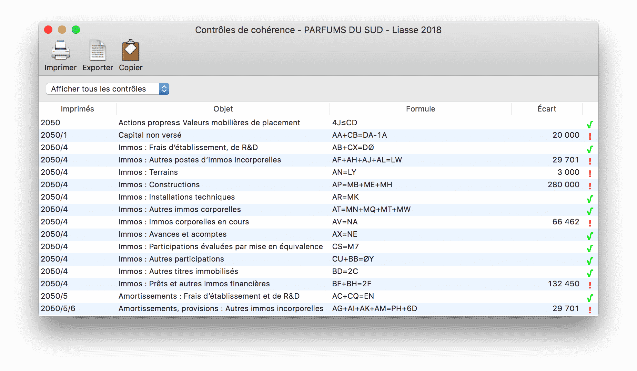Screen dimensions: 637x371
Task: Click green check for Amortissements : Frais d'établissement
Action: 590,298
